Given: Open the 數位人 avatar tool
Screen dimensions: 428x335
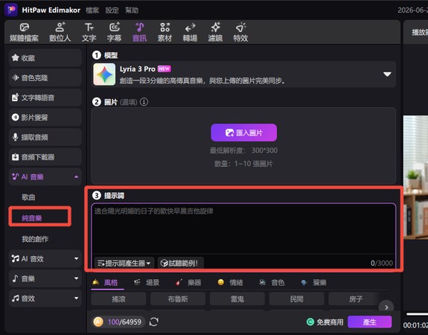Looking at the screenshot, I should point(60,32).
